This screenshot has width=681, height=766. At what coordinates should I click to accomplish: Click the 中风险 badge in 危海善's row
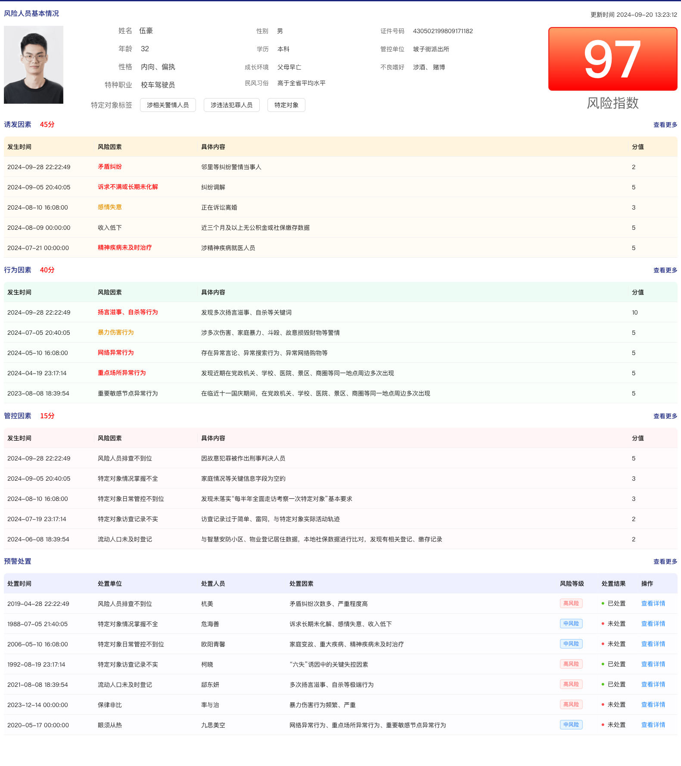571,624
